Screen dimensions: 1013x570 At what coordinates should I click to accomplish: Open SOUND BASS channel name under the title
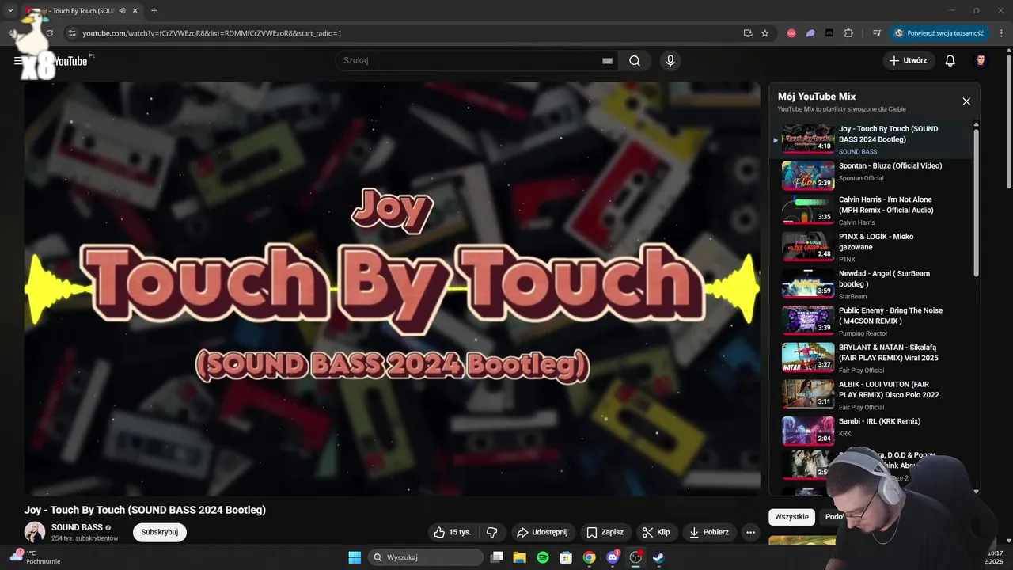(x=77, y=527)
